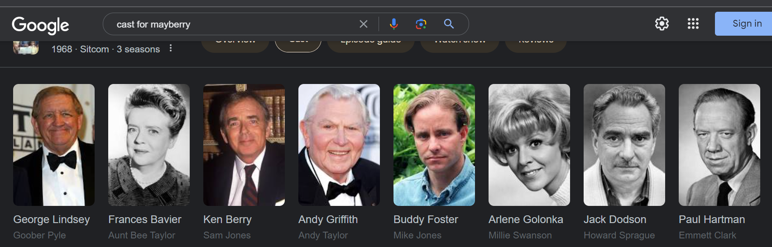Open Google Lens image search
This screenshot has height=247, width=772.
[421, 24]
